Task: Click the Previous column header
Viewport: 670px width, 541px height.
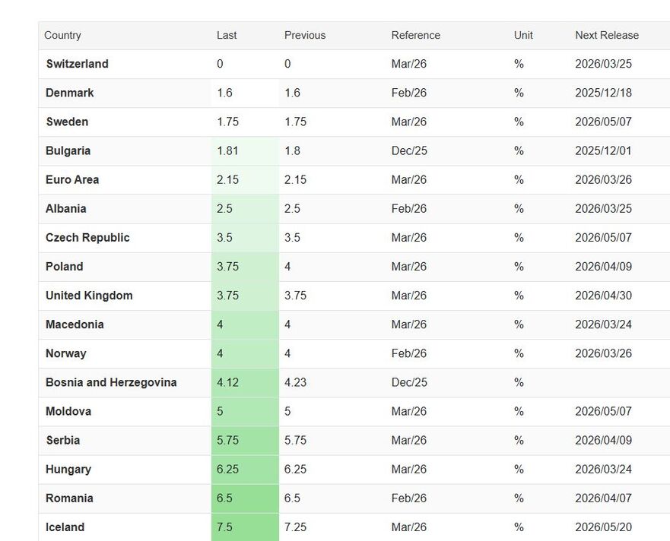Action: pos(304,36)
